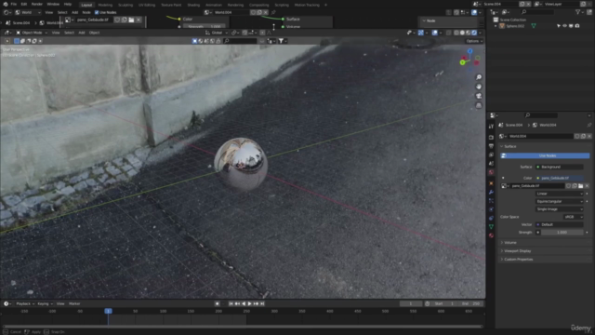Open the Single Image source dropdown
Image resolution: width=595 pixels, height=335 pixels.
click(x=560, y=209)
